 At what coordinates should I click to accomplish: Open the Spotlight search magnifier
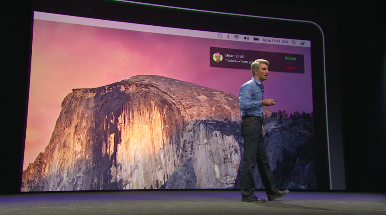294,42
